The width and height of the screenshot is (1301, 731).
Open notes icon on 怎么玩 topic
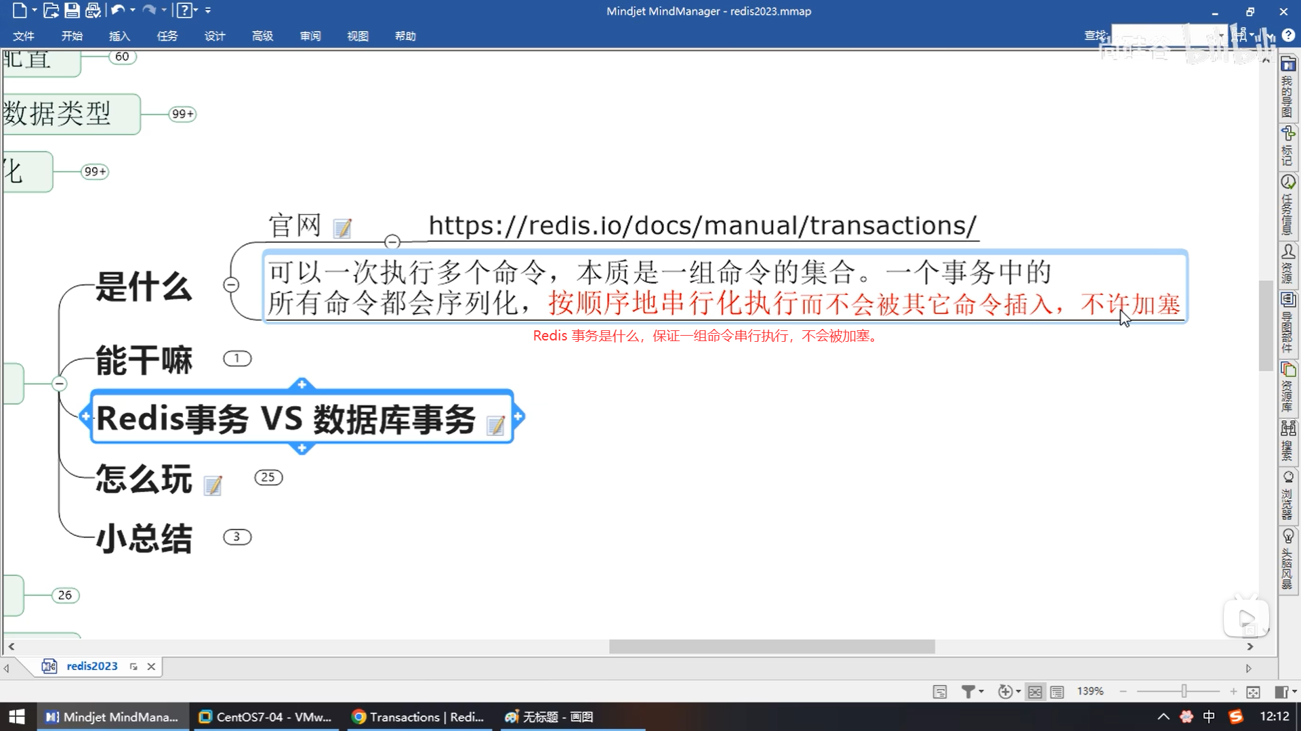pyautogui.click(x=213, y=485)
